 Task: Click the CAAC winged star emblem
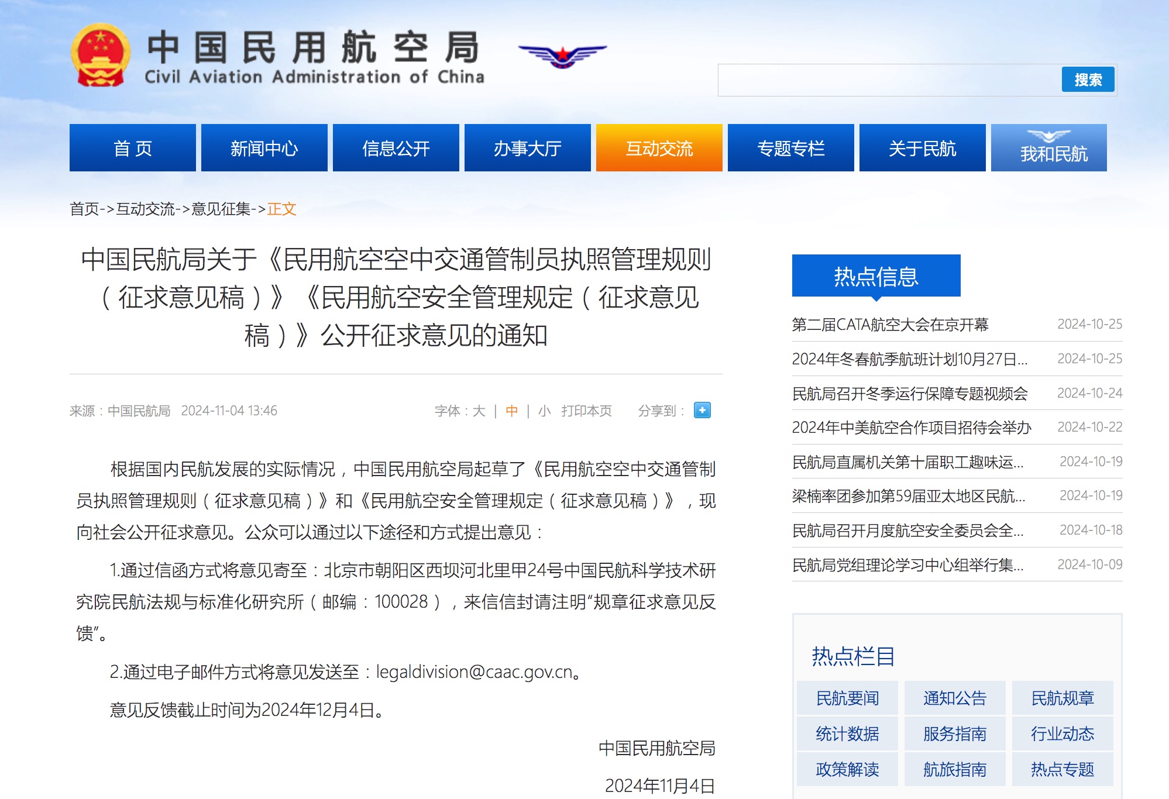click(562, 56)
